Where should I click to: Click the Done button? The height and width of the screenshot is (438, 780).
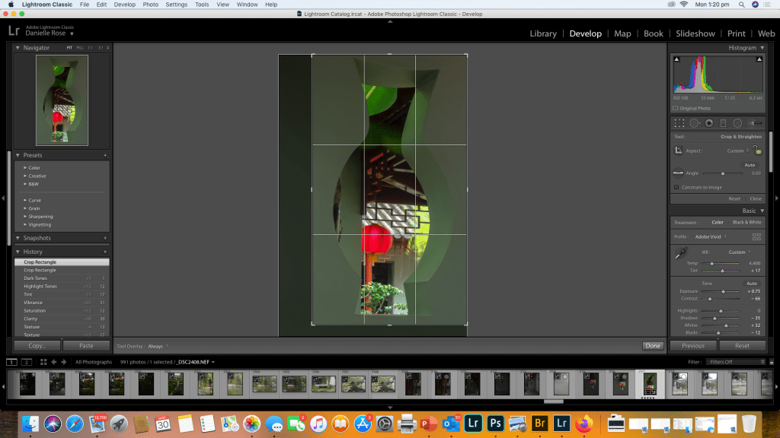pyautogui.click(x=652, y=345)
